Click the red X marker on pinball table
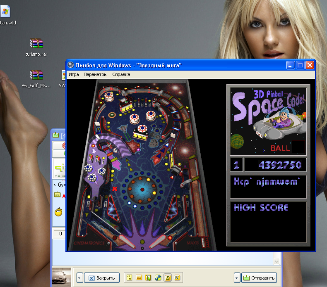This screenshot has height=287, width=327. click(115, 189)
